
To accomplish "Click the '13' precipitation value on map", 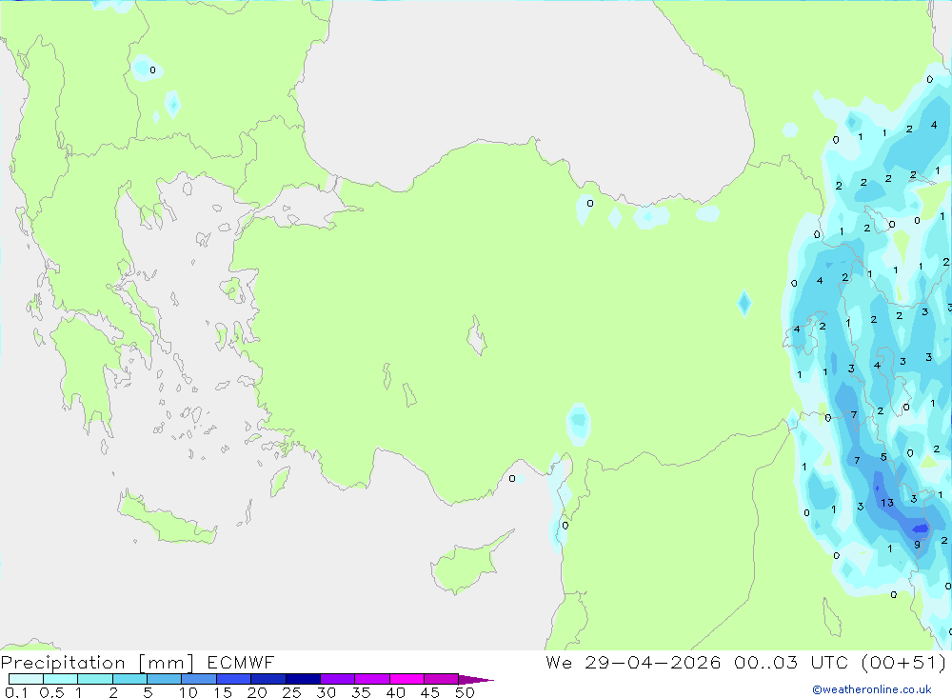I will 887,503.
